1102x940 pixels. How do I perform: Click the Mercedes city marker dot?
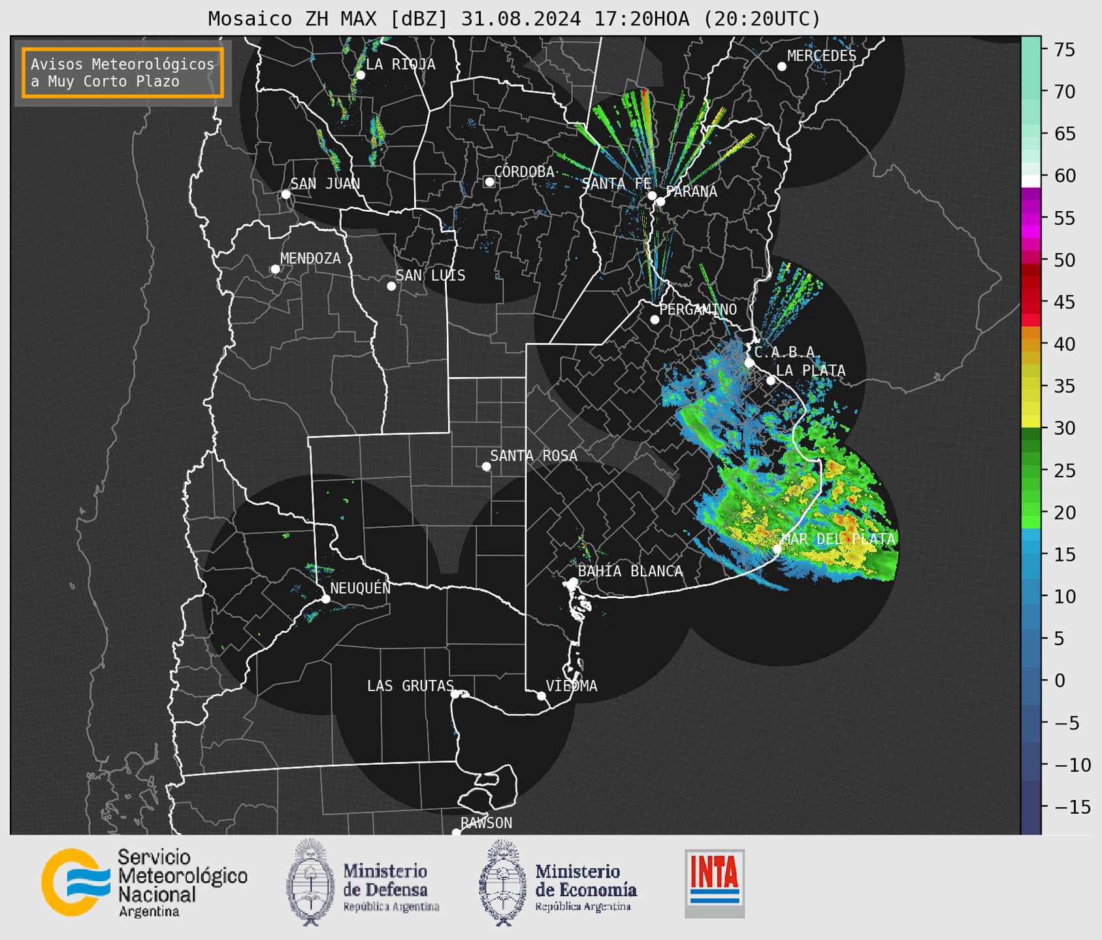(782, 67)
